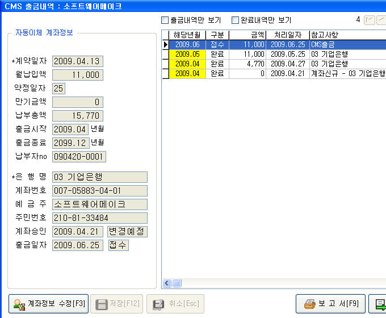
Task: Click the exit icon button at bottom right
Action: (x=377, y=304)
